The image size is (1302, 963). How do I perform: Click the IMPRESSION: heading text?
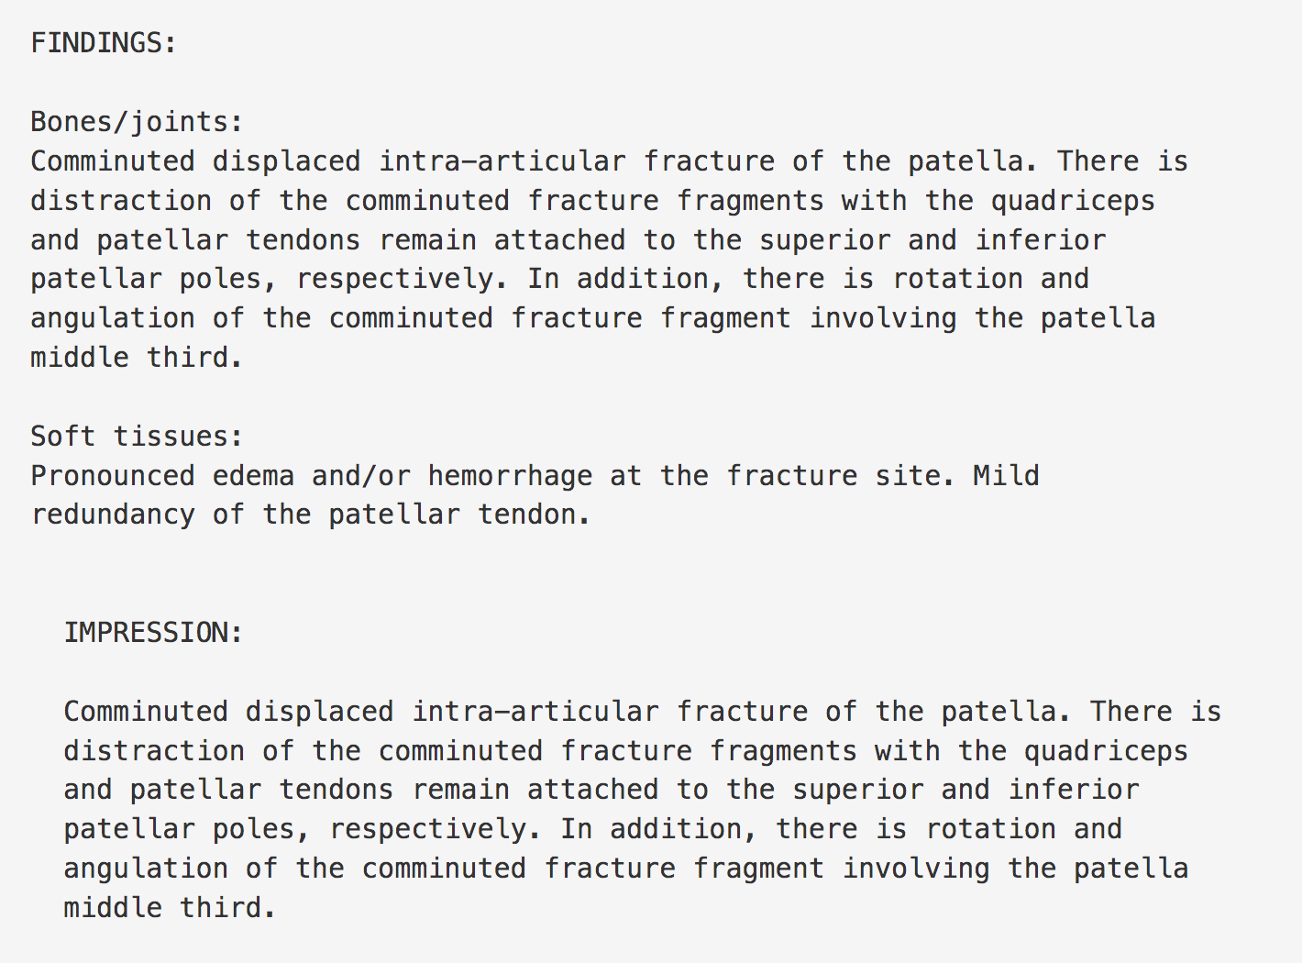click(153, 632)
